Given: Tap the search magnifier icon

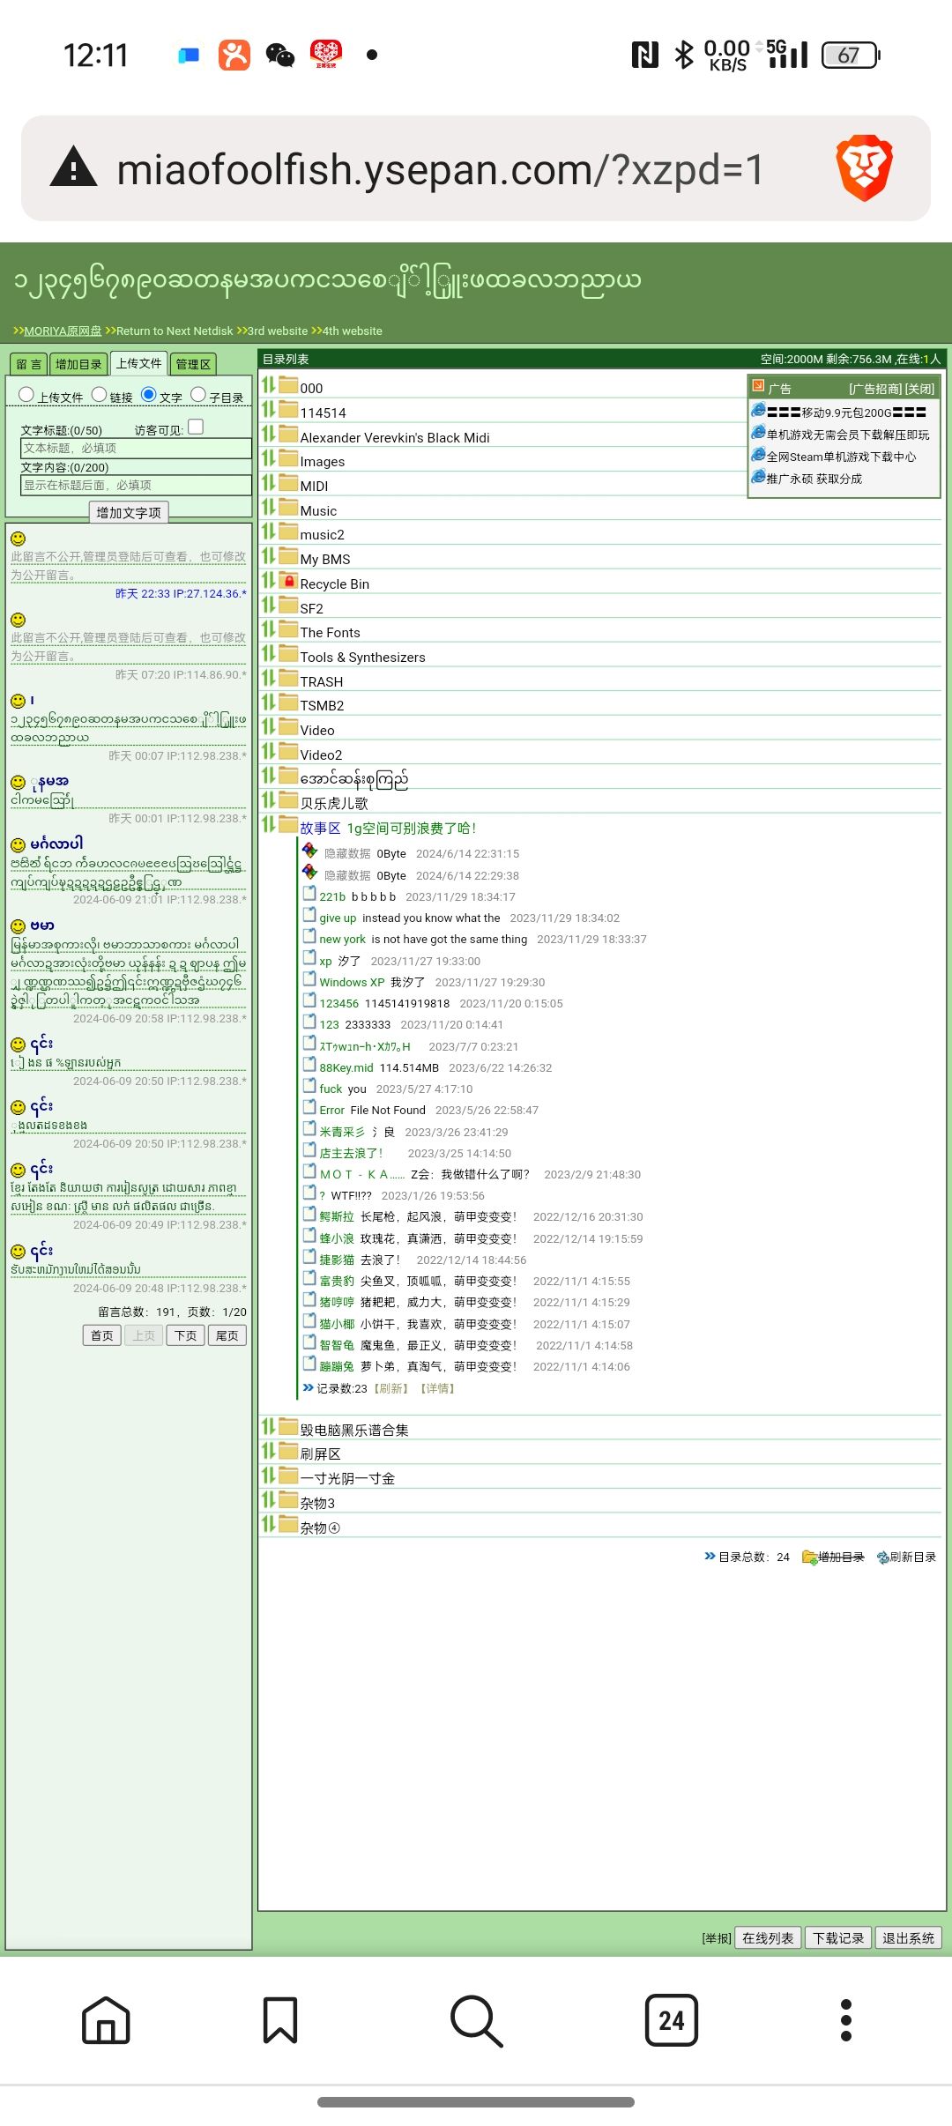Looking at the screenshot, I should point(476,2019).
